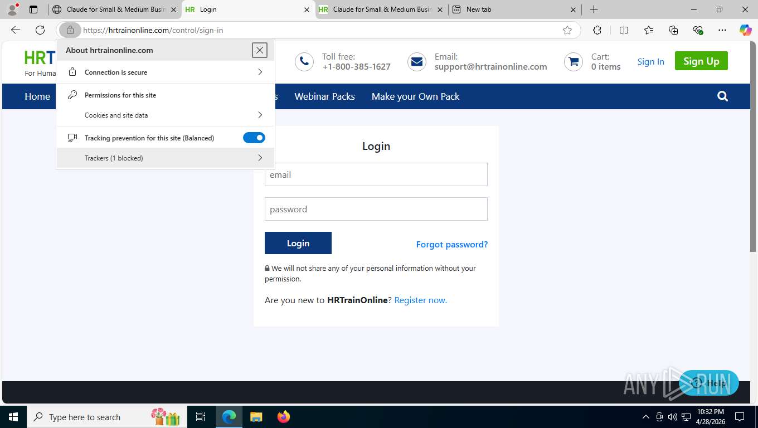Reload the page with the refresh icon
758x428 pixels.
(40, 30)
